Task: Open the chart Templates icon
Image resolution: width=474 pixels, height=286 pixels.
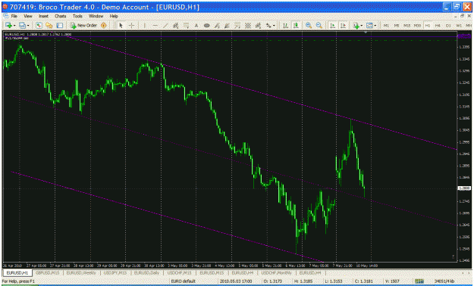Action: pyautogui.click(x=369, y=25)
